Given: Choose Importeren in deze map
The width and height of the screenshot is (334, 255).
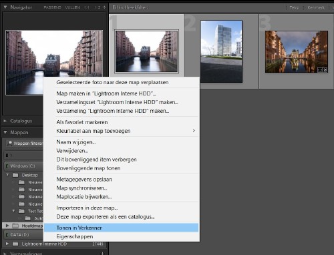Looking at the screenshot, I should pos(122,208).
